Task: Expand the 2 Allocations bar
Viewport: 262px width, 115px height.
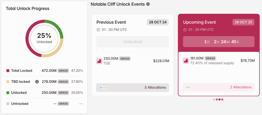Action: (219, 87)
